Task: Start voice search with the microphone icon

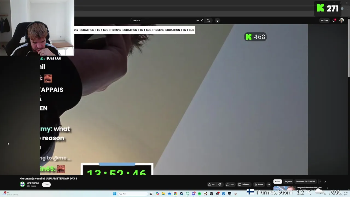Action: point(217,20)
